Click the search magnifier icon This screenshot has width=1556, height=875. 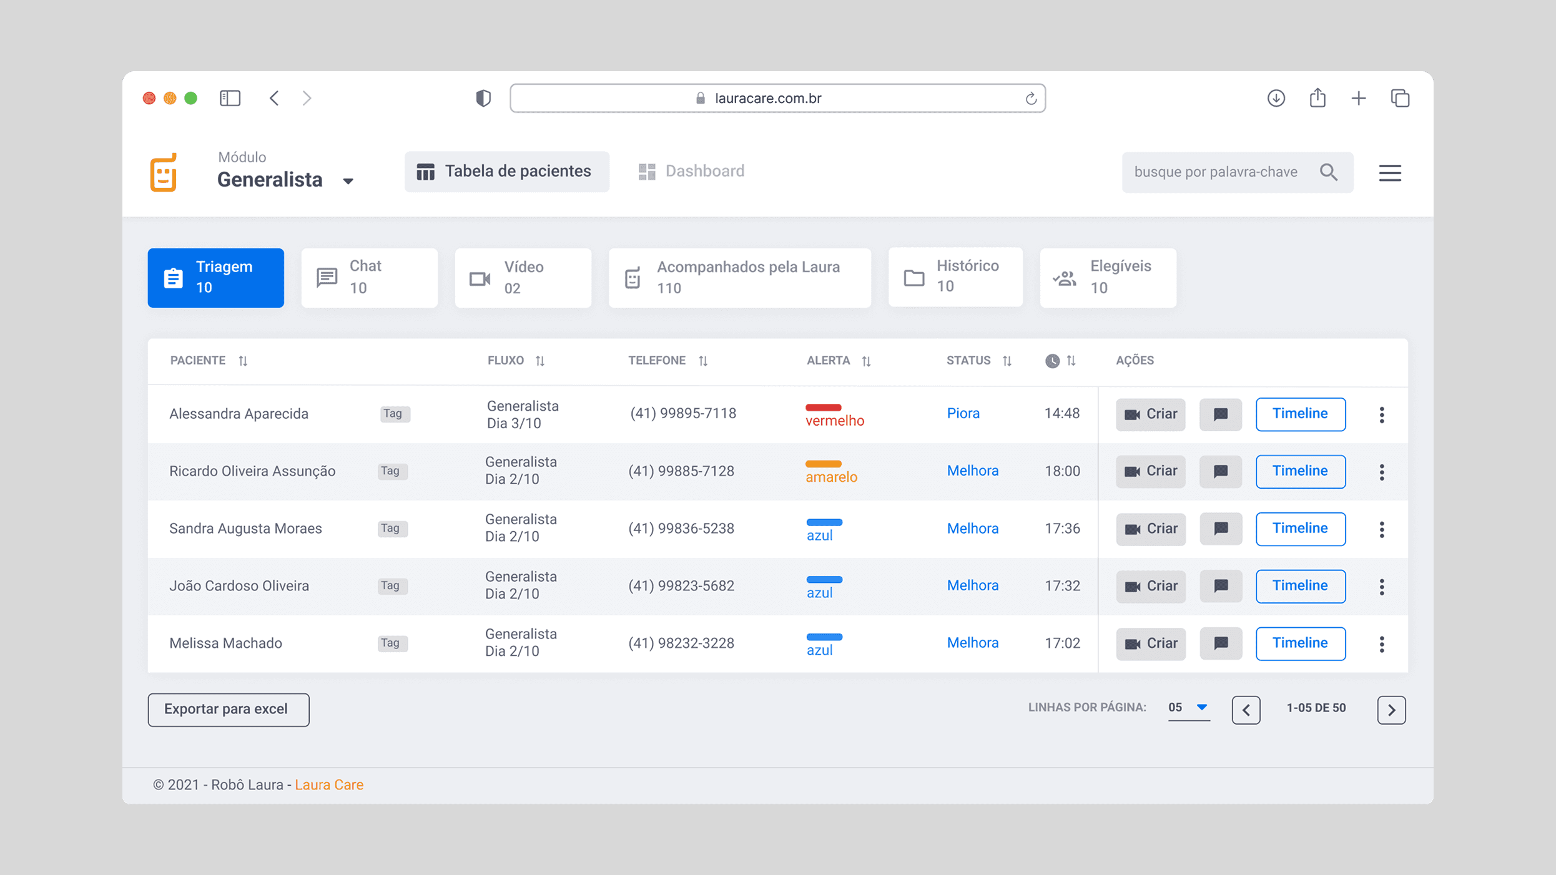pyautogui.click(x=1328, y=172)
